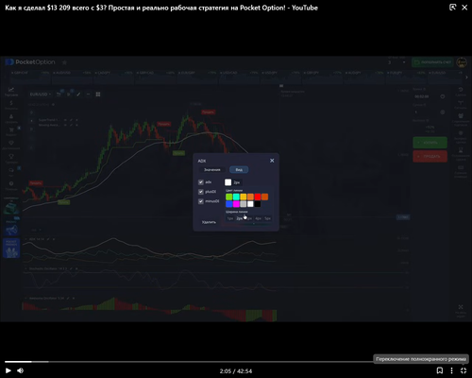
Task: Toggle fullscreen mode icon
Action: [464, 370]
